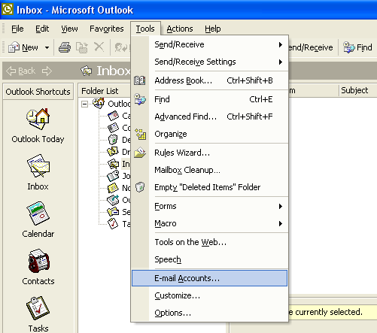
Task: Choose Options from Tools menu
Action: (x=209, y=313)
